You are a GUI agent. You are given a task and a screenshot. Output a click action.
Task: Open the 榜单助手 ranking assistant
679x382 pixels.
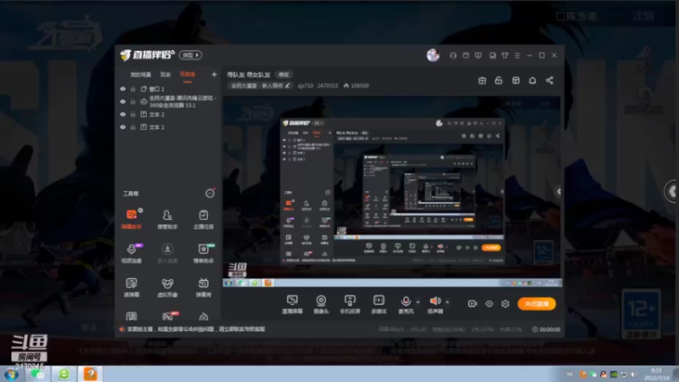click(203, 253)
